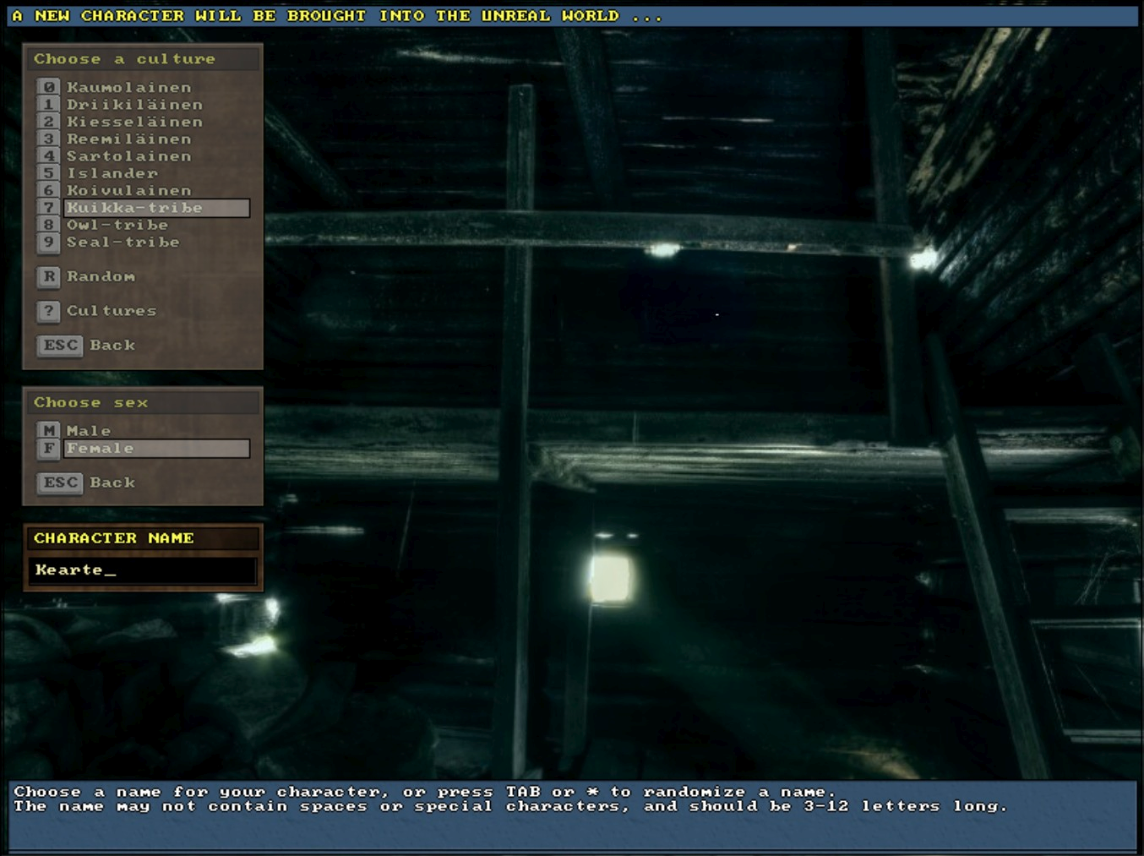
Task: Choose the Kuikka-tribe culture entry
Action: click(x=156, y=208)
